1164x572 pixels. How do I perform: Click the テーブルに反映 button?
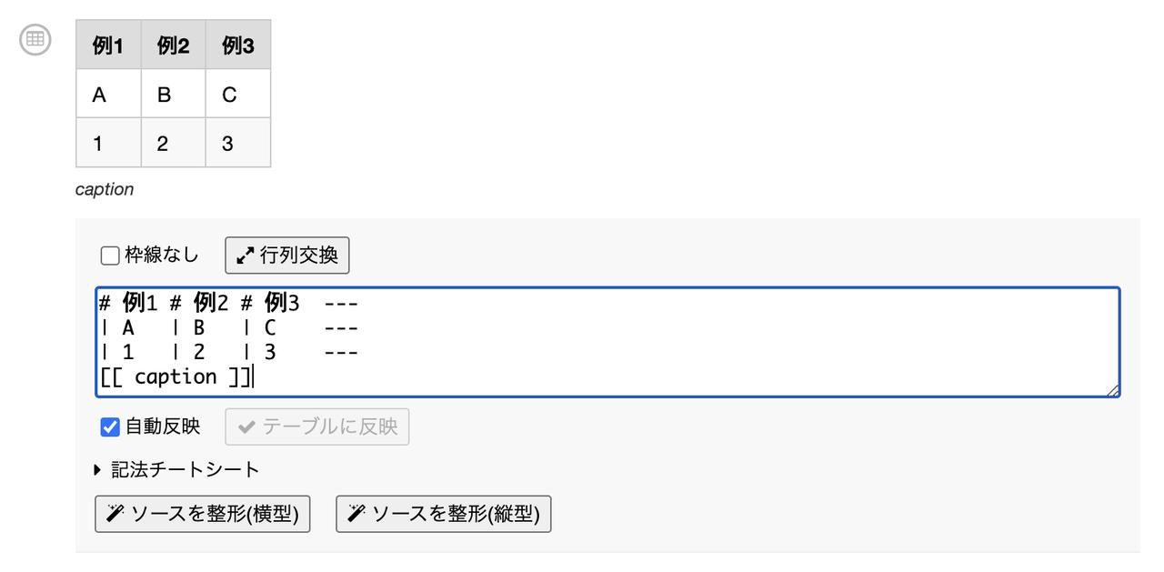(x=317, y=426)
